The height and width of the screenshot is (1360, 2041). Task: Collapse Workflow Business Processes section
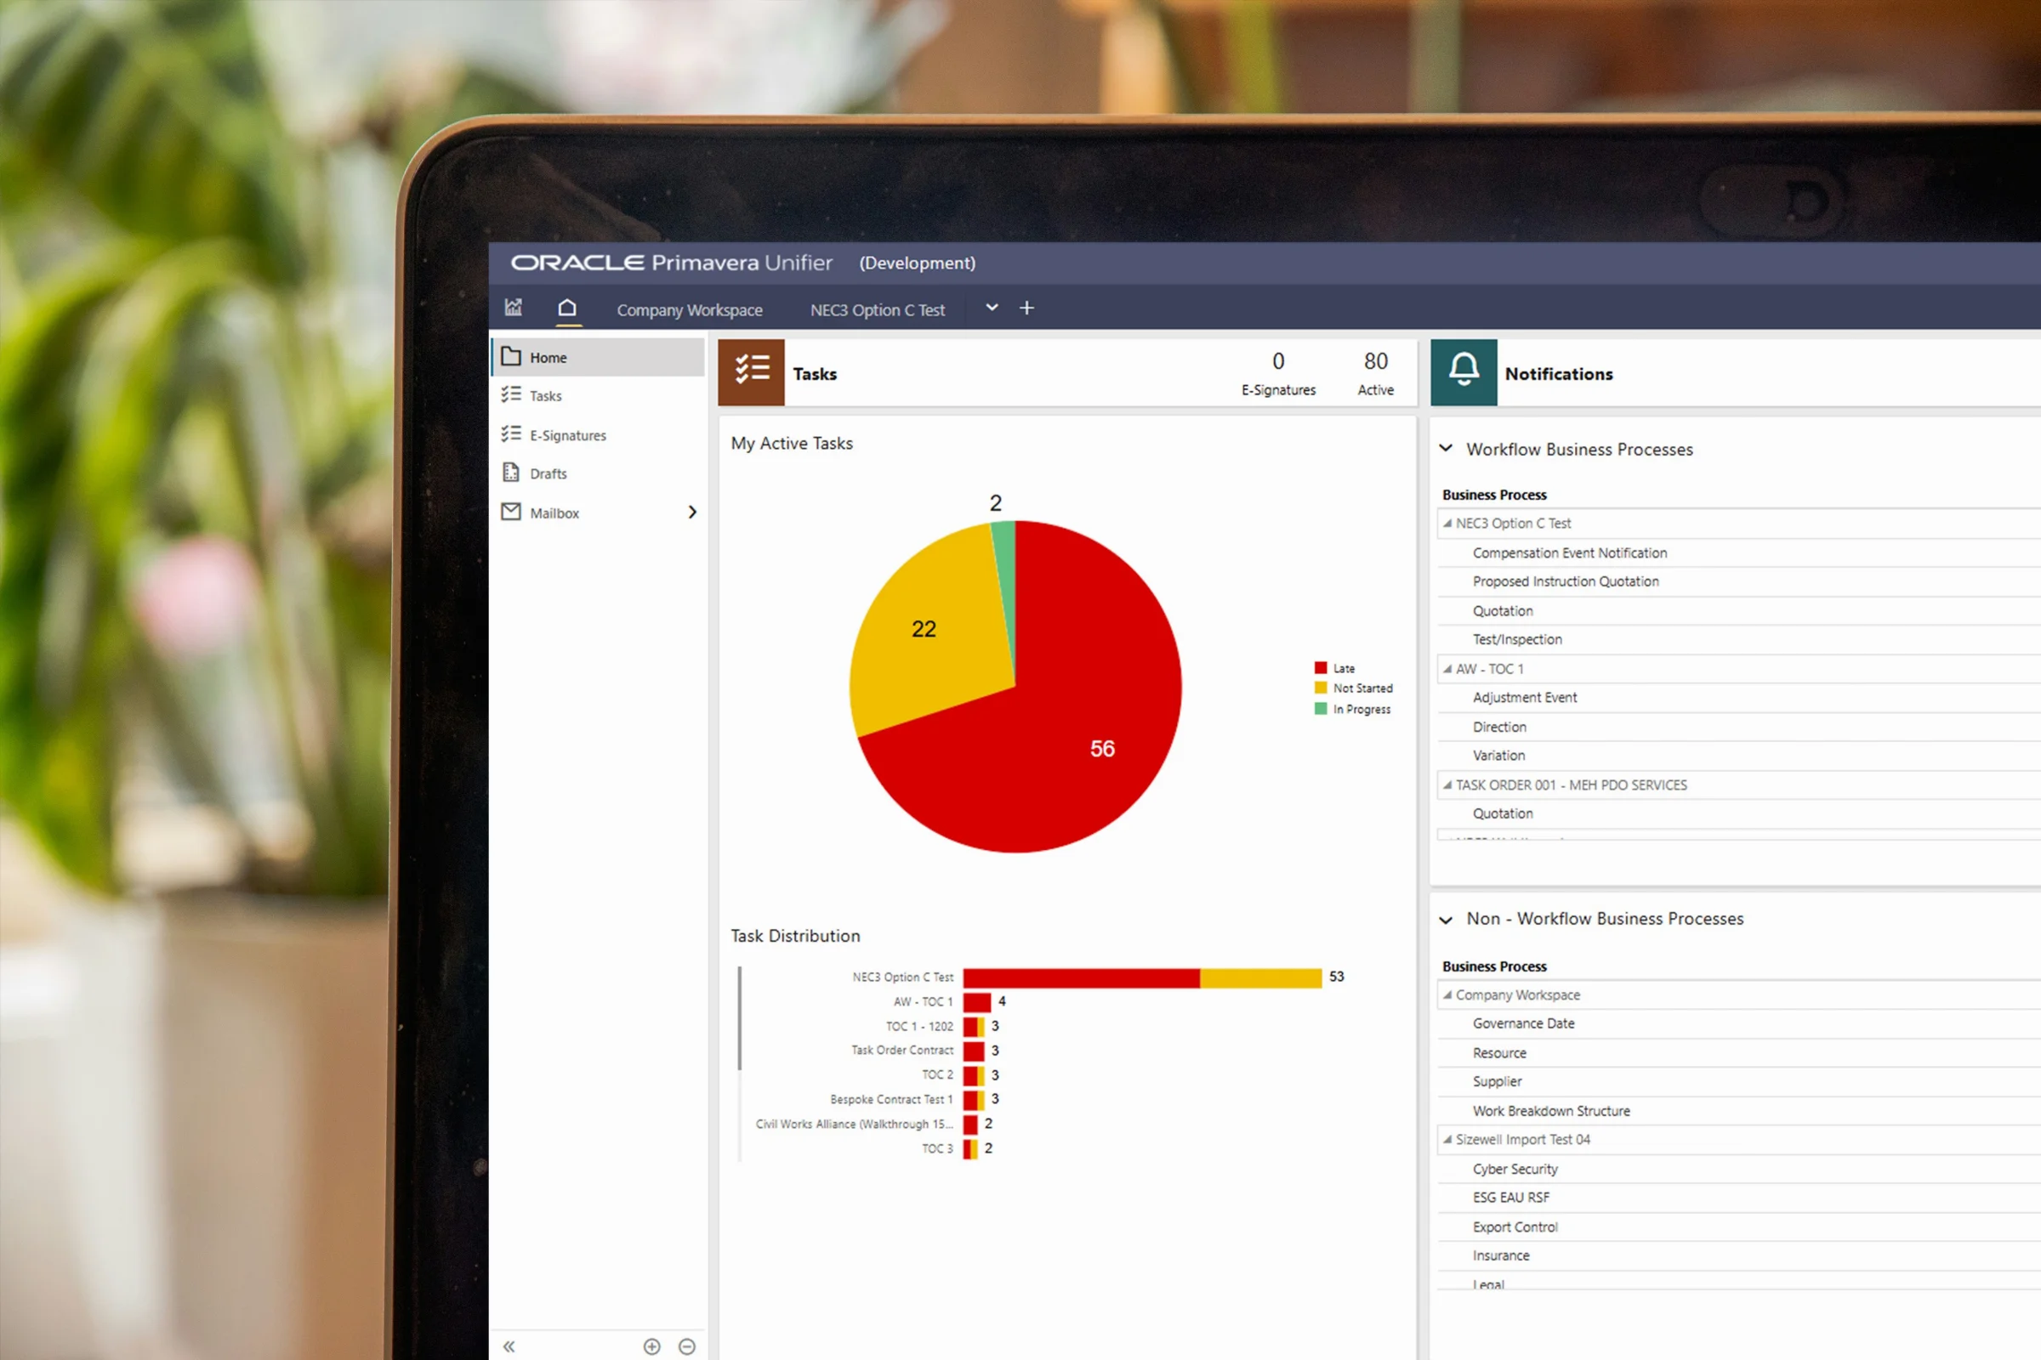1446,449
